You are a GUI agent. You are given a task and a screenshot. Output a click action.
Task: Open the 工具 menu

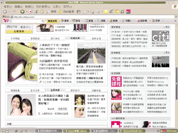pos(57,7)
